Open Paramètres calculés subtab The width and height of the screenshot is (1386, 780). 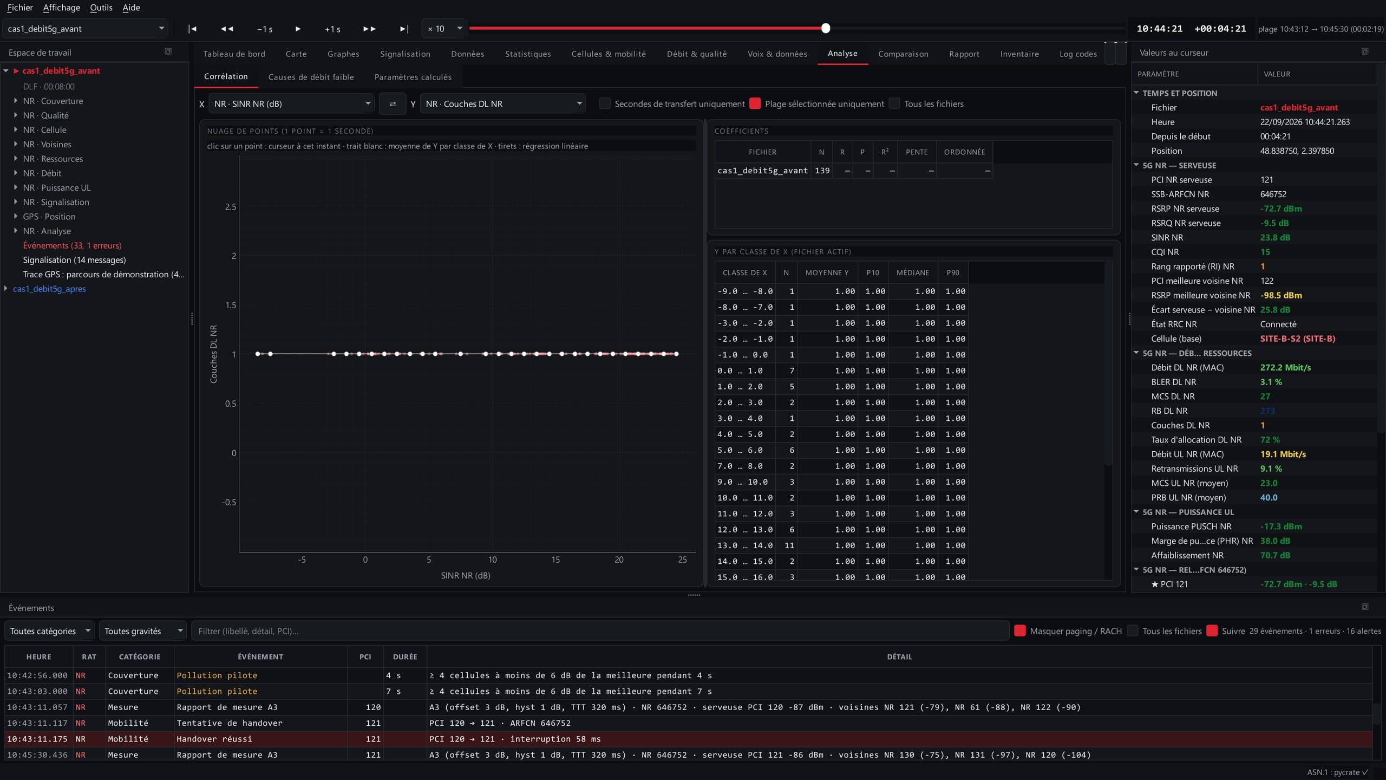click(413, 77)
